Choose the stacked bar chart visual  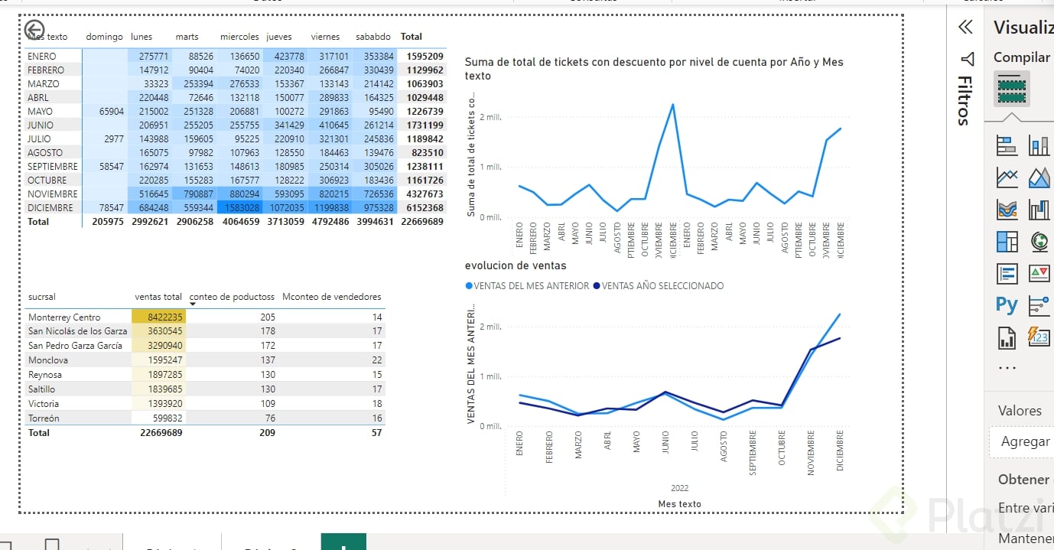tap(1007, 145)
